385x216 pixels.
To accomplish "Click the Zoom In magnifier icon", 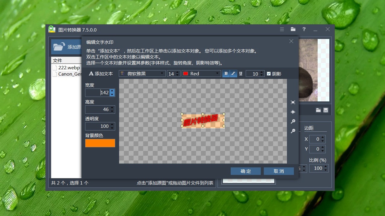I will click(293, 121).
